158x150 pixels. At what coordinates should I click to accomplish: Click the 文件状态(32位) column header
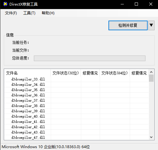66,73
